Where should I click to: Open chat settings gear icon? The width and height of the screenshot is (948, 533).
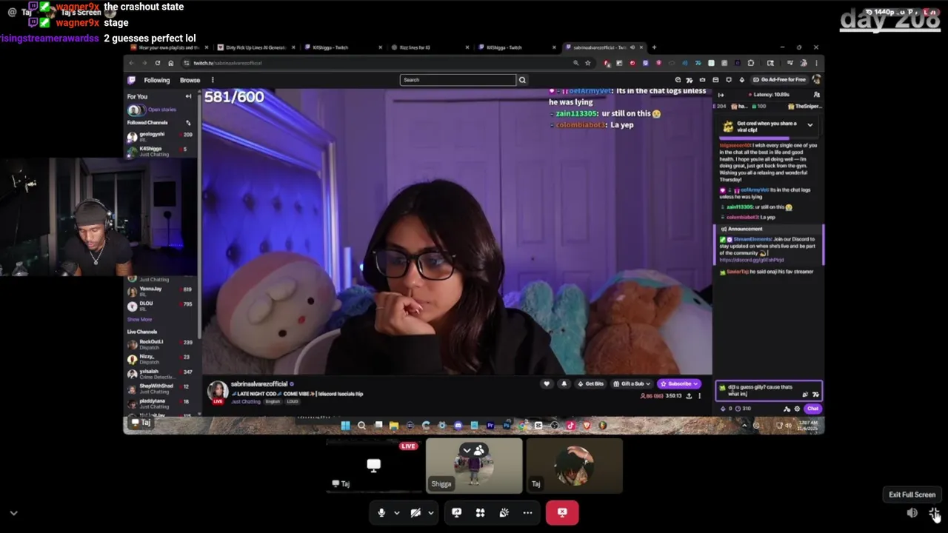(797, 409)
